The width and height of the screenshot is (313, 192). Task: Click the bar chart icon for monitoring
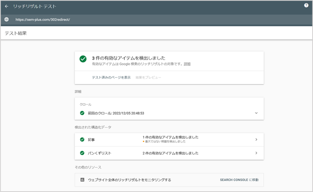[x=82, y=180]
